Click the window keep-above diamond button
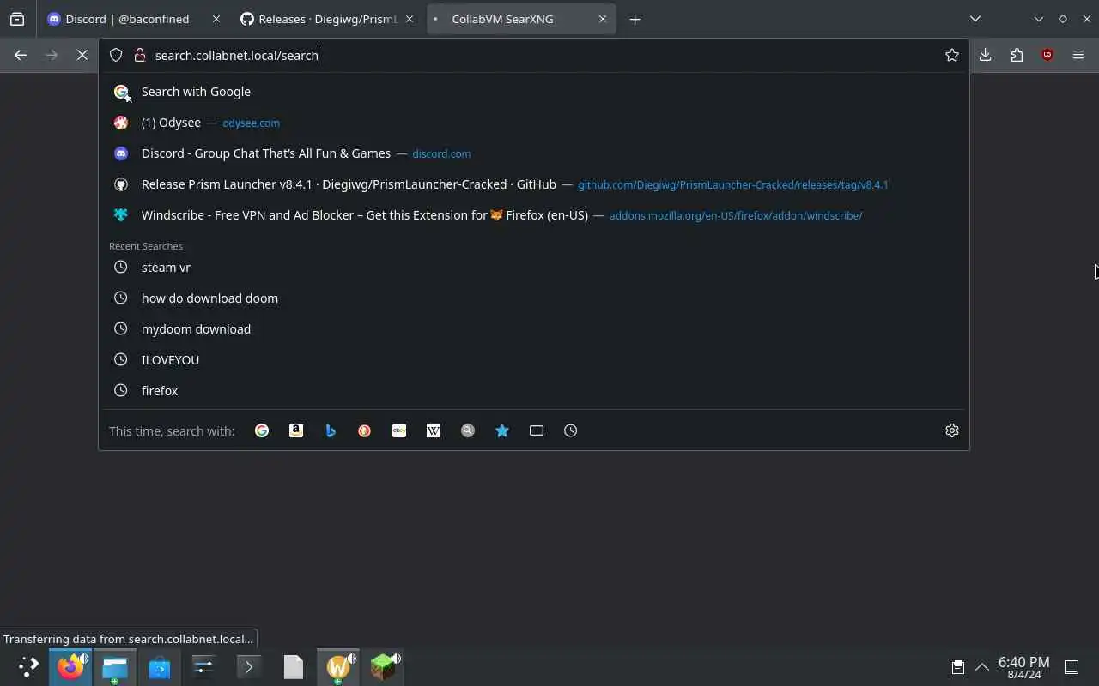The image size is (1099, 686). (x=1062, y=19)
